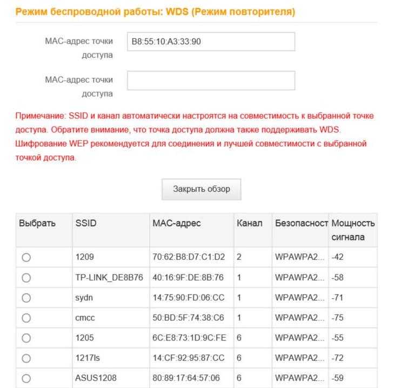Choose the sydn network radio button
This screenshot has width=395, height=388.
pos(26,298)
